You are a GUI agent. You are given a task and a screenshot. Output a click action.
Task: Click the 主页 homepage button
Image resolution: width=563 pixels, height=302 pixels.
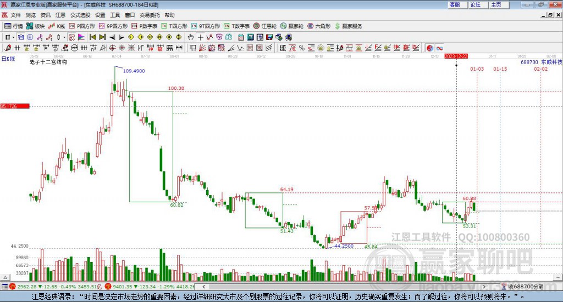499,4
